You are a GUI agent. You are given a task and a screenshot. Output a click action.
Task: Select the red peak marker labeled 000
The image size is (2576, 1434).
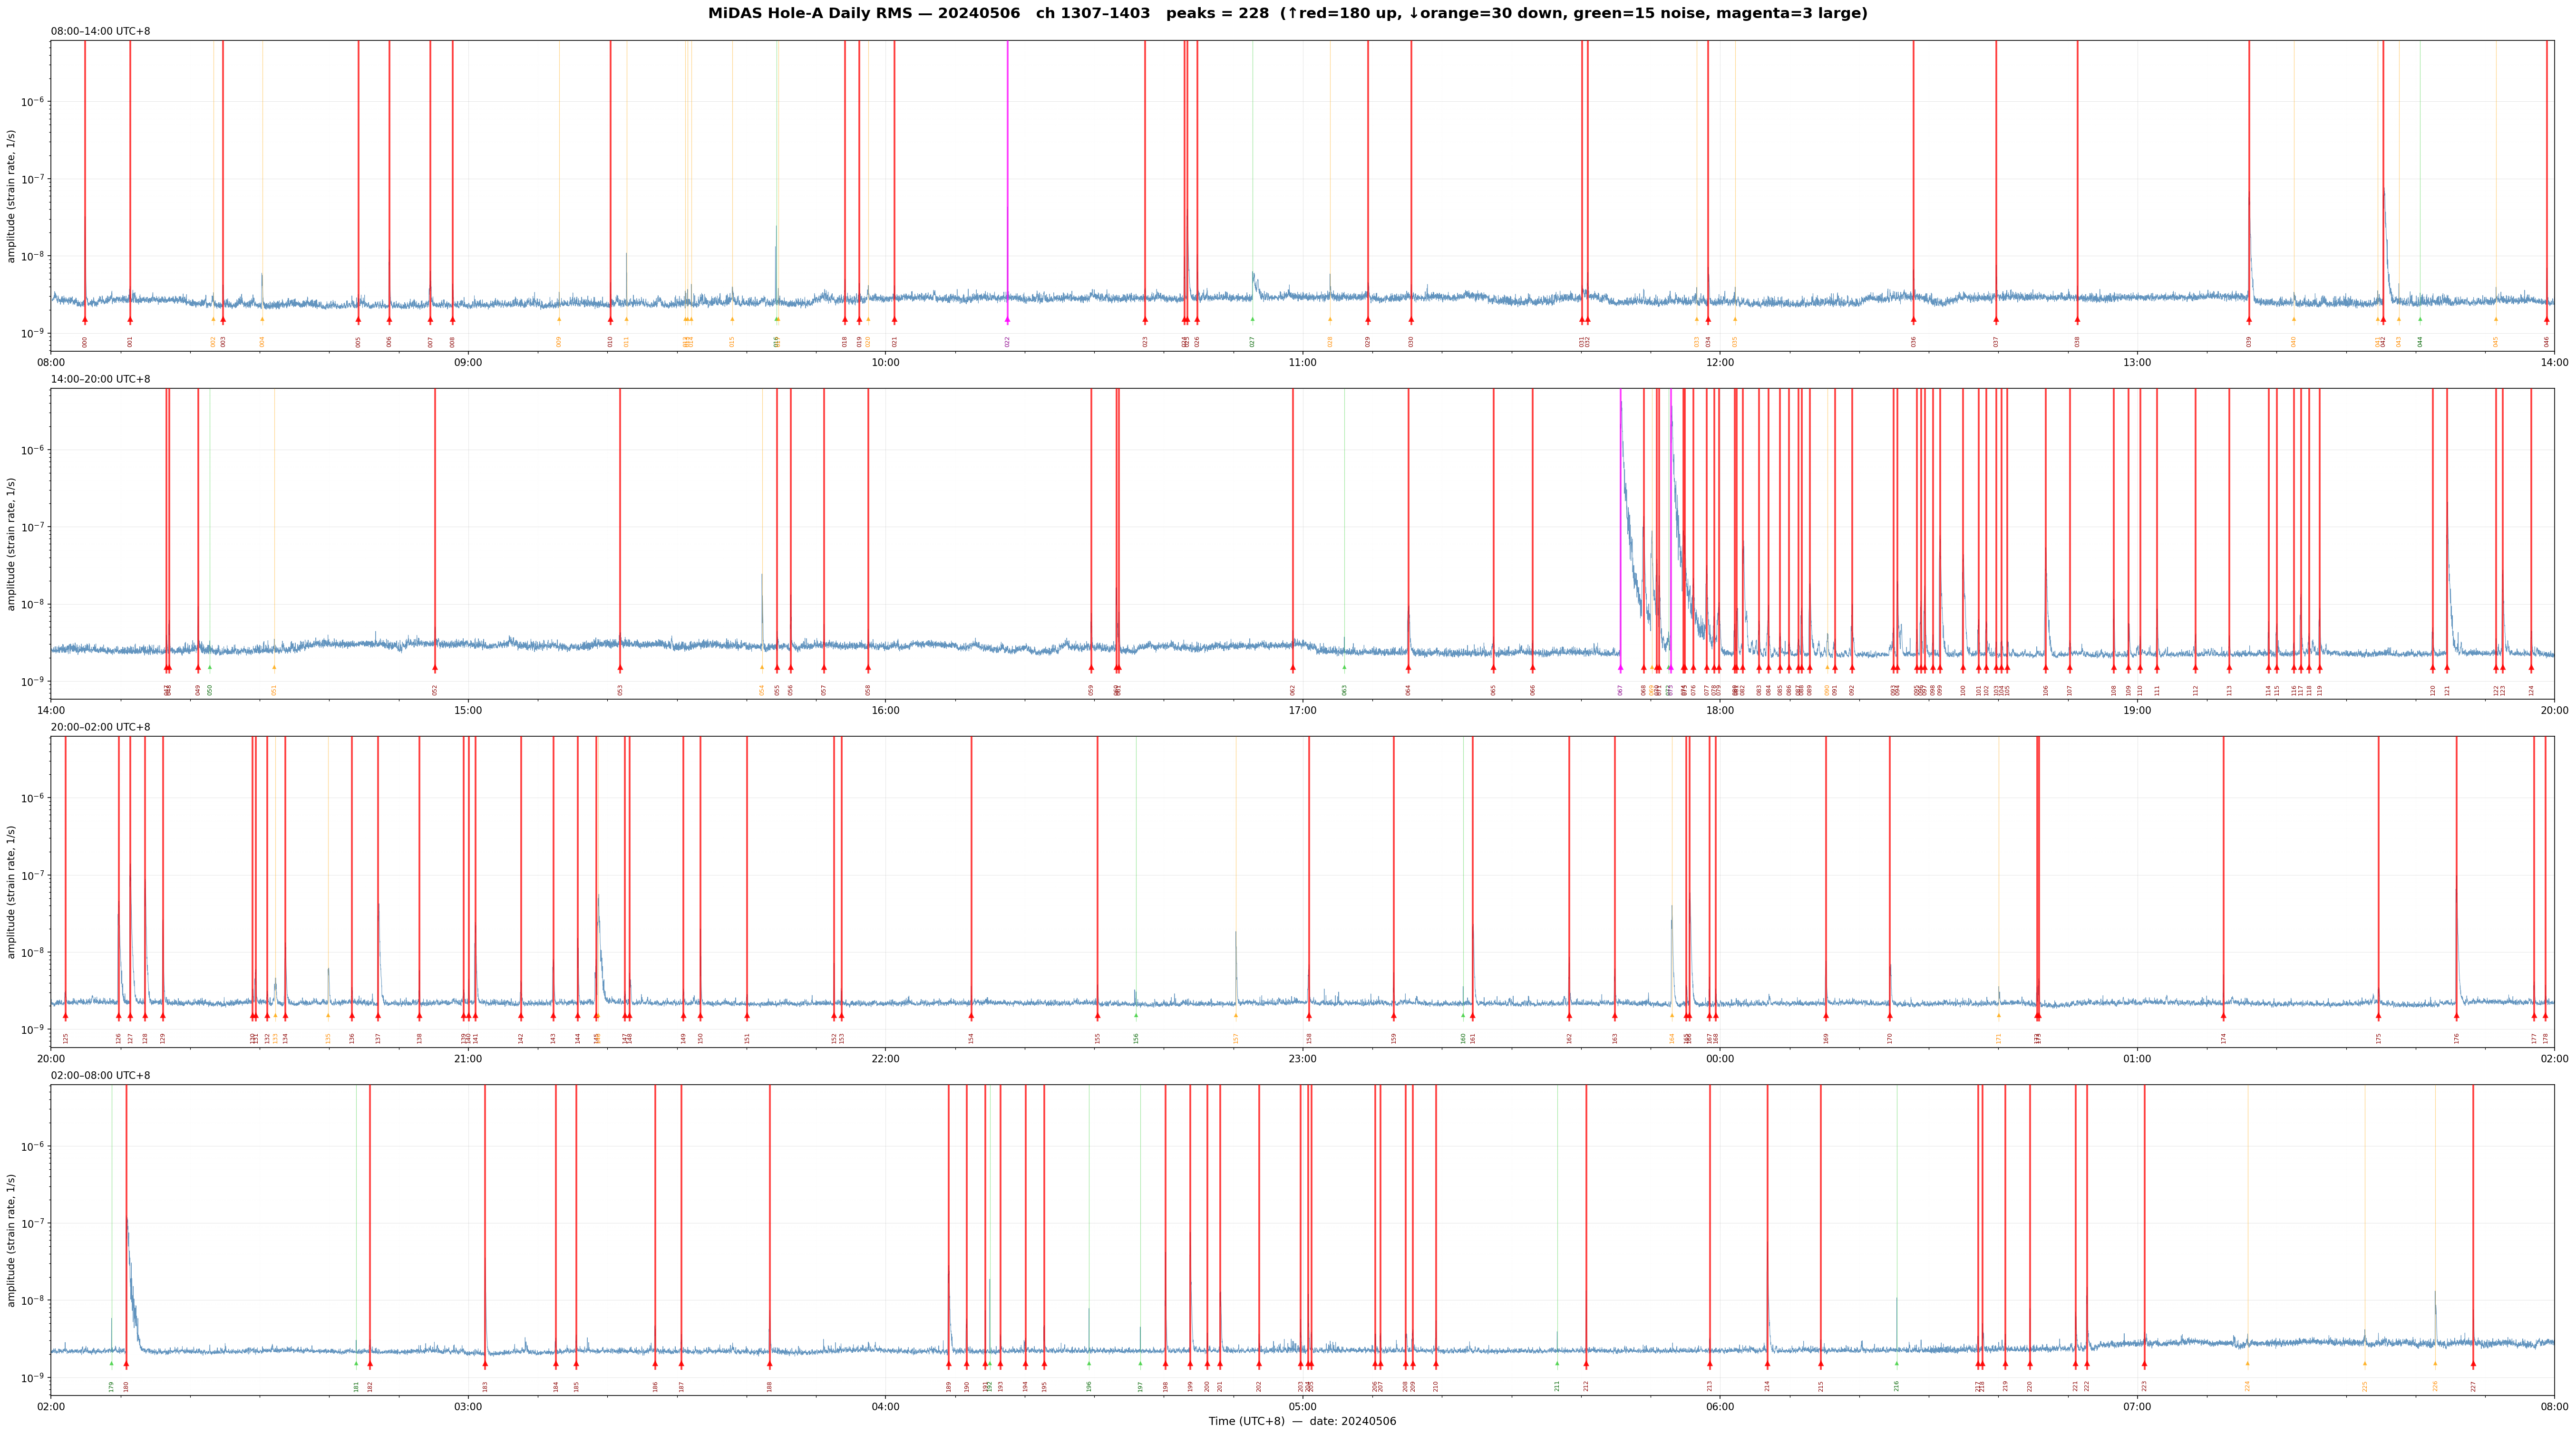(x=85, y=320)
